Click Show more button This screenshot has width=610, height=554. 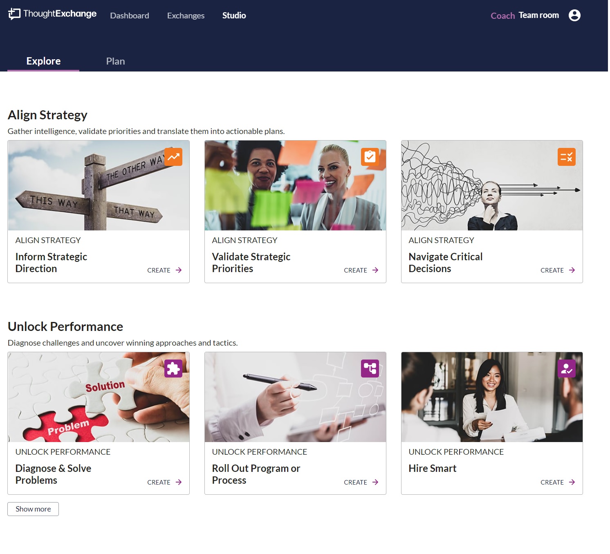pos(33,509)
